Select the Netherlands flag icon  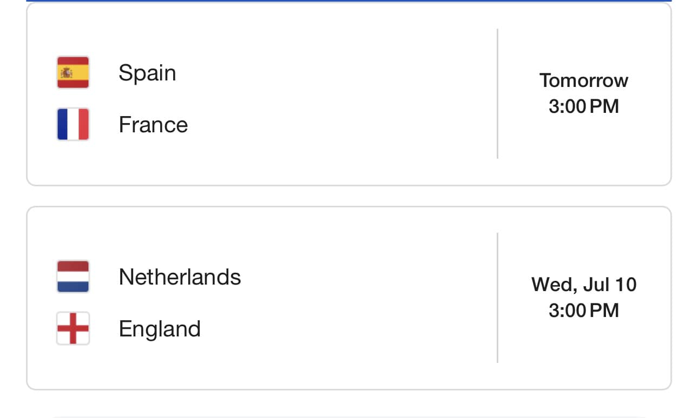73,277
